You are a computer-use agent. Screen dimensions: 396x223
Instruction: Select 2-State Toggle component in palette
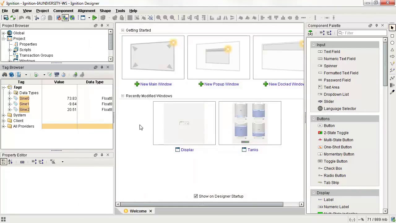pyautogui.click(x=336, y=133)
